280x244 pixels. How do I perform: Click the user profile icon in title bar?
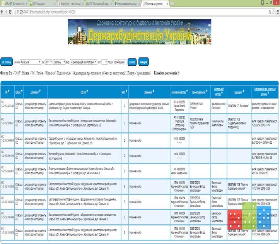262,3
